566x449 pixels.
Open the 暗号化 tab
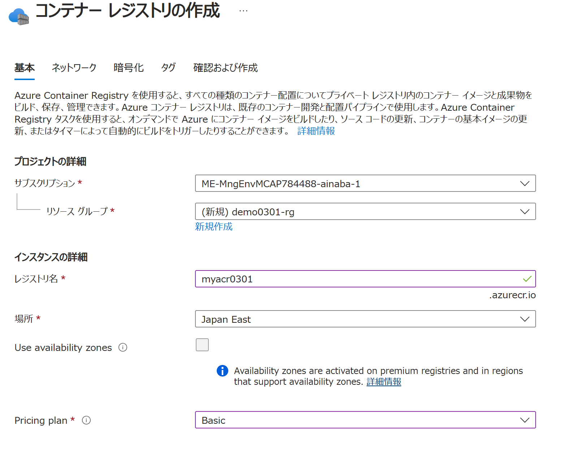tap(129, 68)
